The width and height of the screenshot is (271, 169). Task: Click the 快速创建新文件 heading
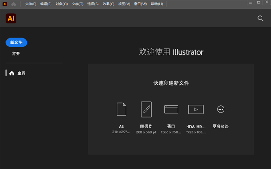(x=171, y=83)
